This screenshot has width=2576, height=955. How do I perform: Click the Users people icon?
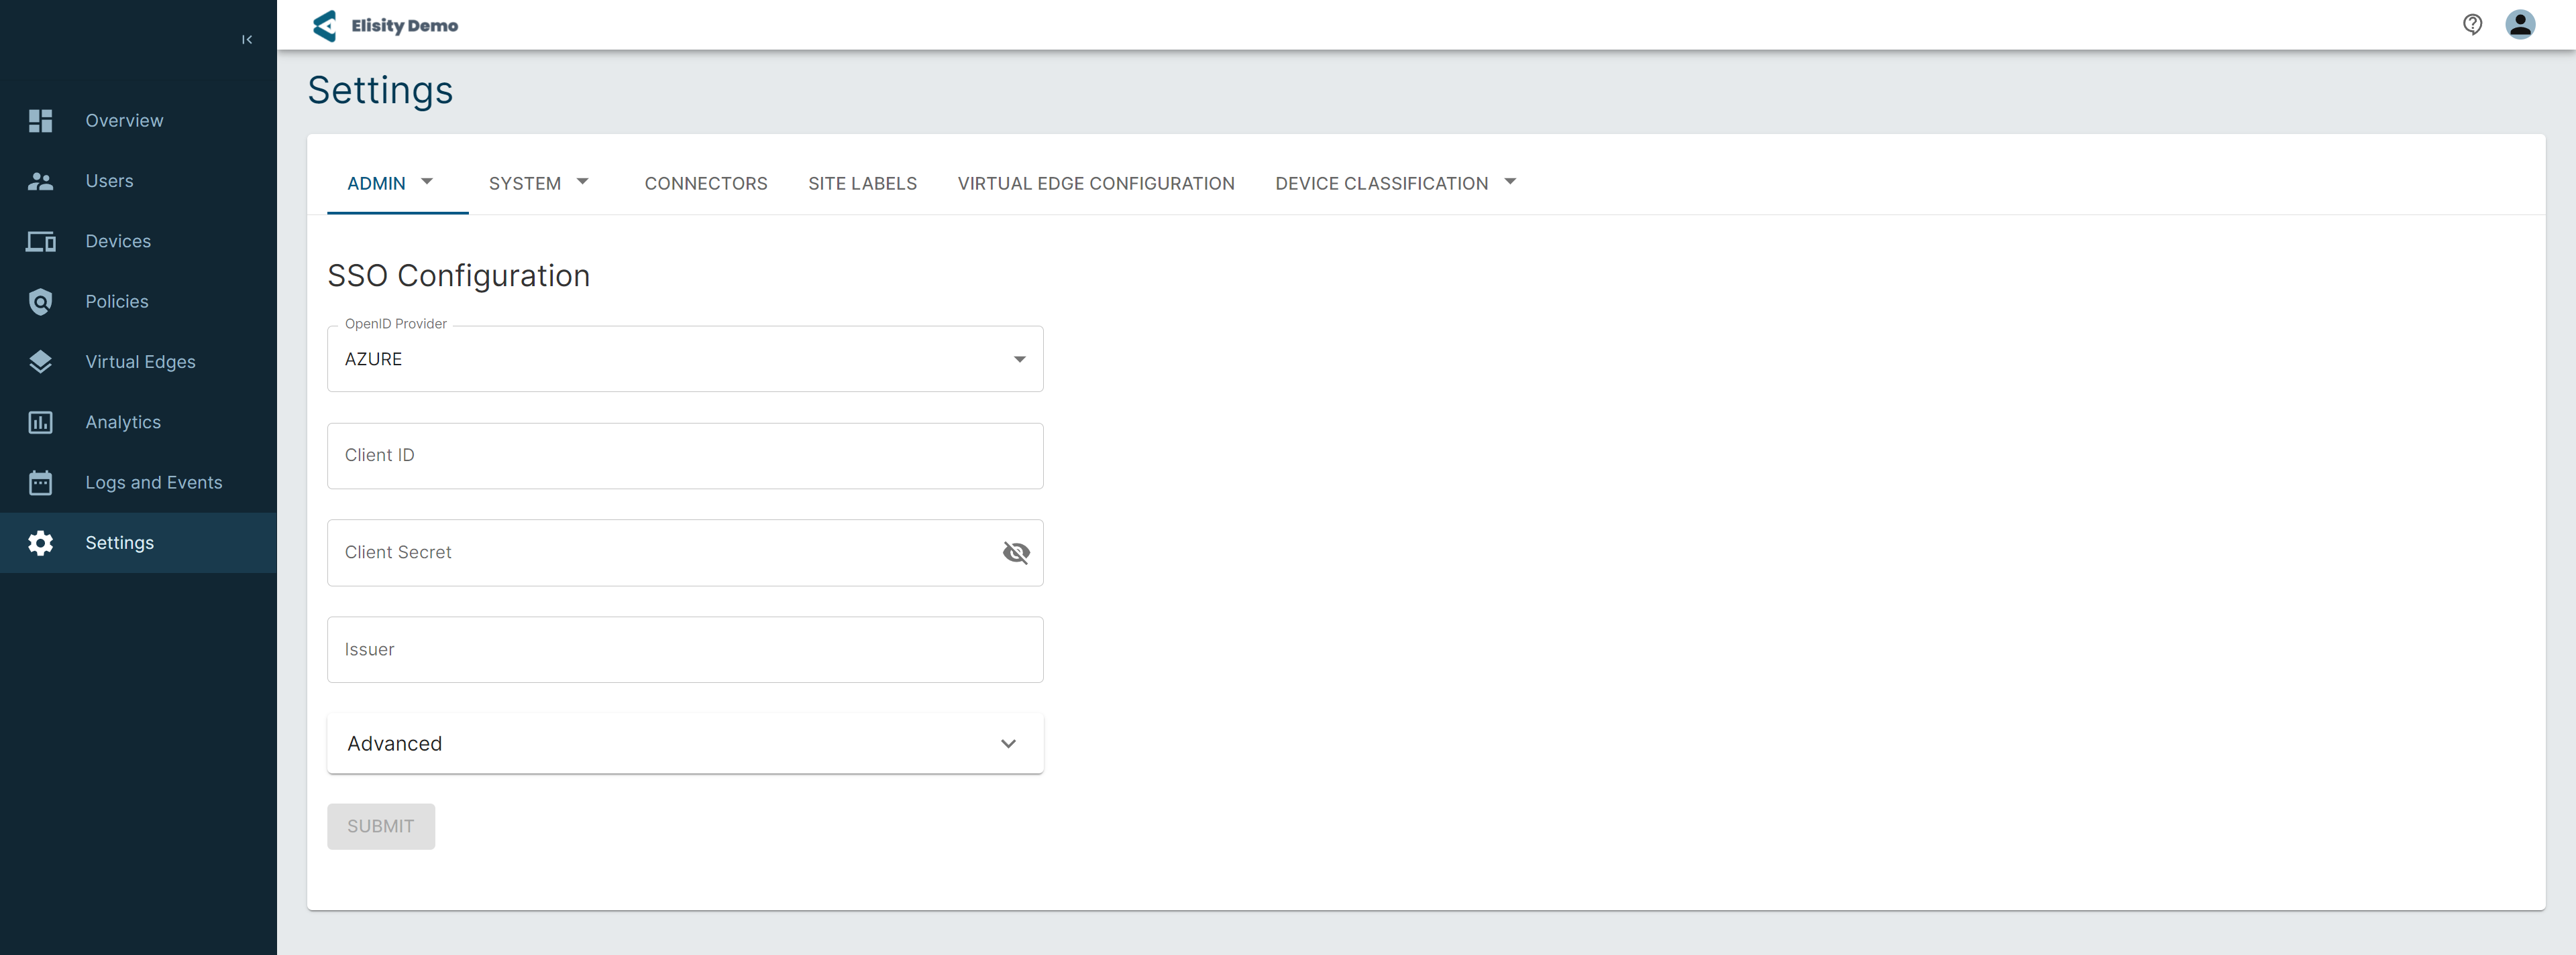point(41,181)
